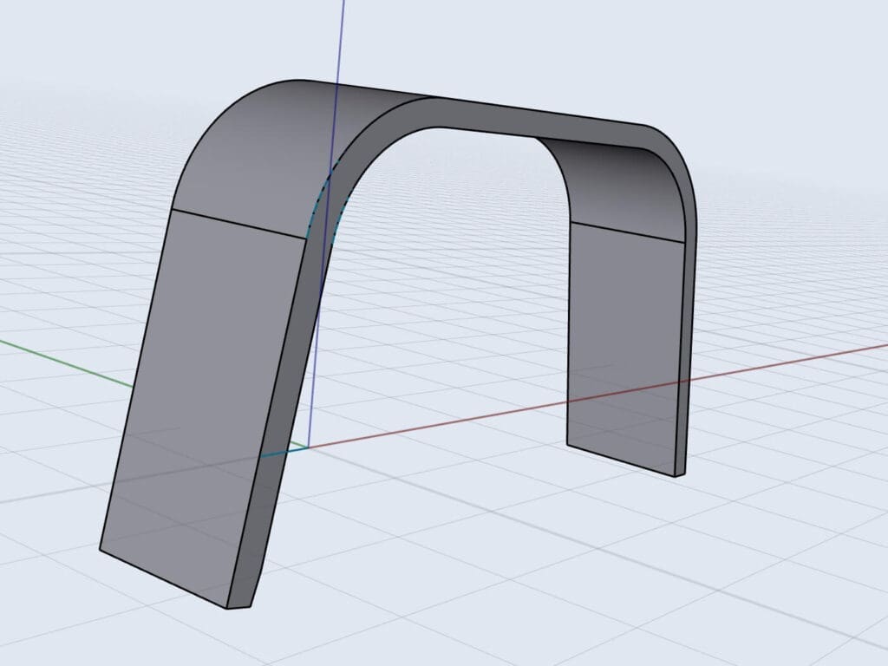Pick the edge between right leg inner face and inner bend
The image size is (888, 666).
(x=628, y=232)
